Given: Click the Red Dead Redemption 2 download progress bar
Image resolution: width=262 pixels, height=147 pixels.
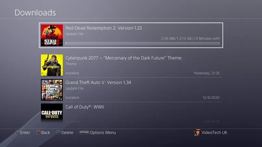Looking at the screenshot, I should [x=143, y=43].
